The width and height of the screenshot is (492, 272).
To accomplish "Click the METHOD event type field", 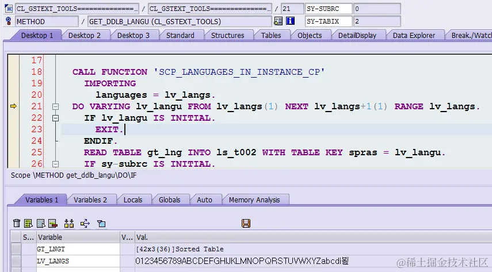I will pos(47,21).
